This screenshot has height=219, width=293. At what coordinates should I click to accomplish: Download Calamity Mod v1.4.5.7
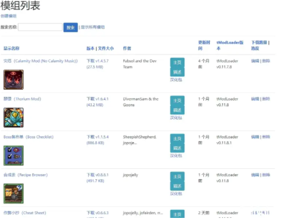click(x=97, y=64)
